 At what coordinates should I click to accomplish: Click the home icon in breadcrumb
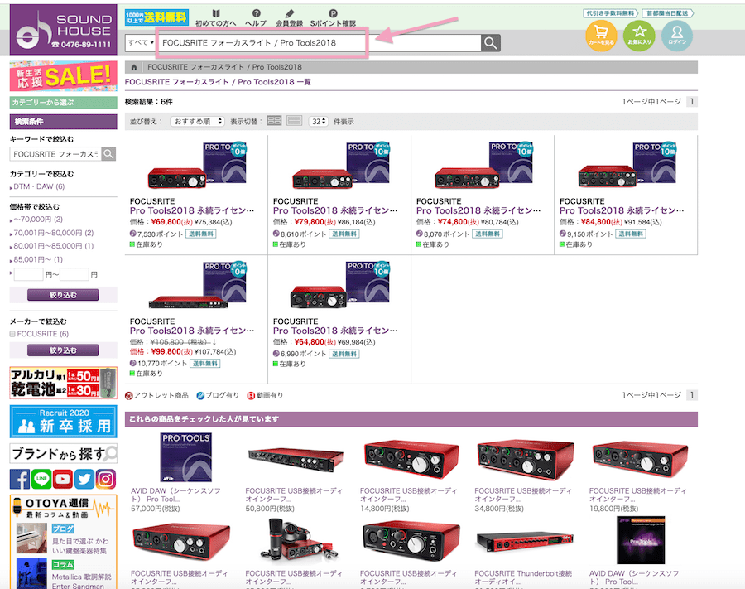click(134, 67)
